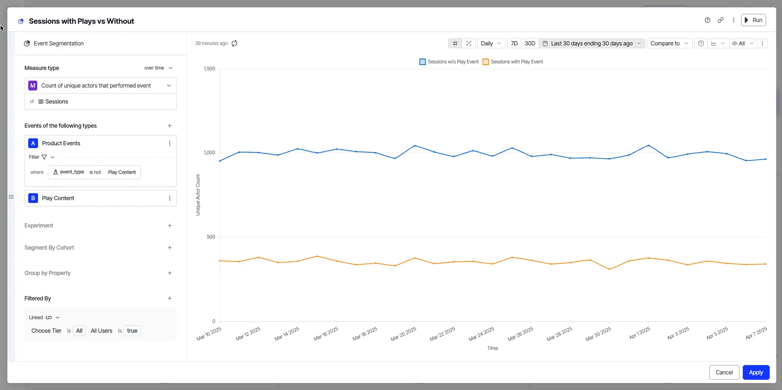This screenshot has height=390, width=782.
Task: Open the chart toolbar kebab menu
Action: click(x=762, y=43)
